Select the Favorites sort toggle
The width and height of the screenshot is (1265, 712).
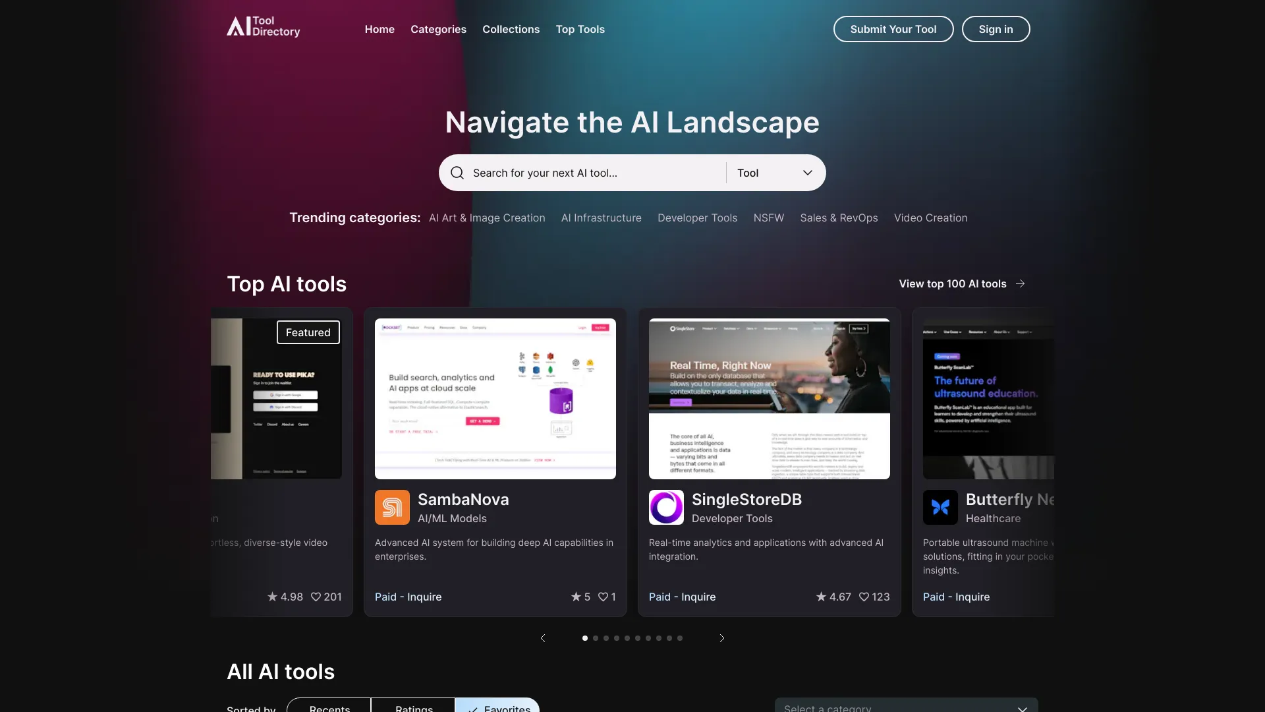(x=496, y=707)
